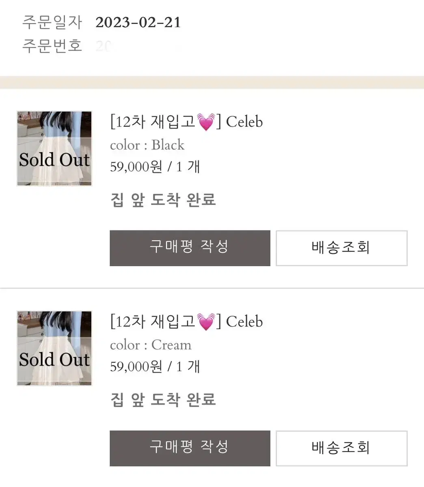
Task: Click the 주문번호 label
Action: [52, 45]
